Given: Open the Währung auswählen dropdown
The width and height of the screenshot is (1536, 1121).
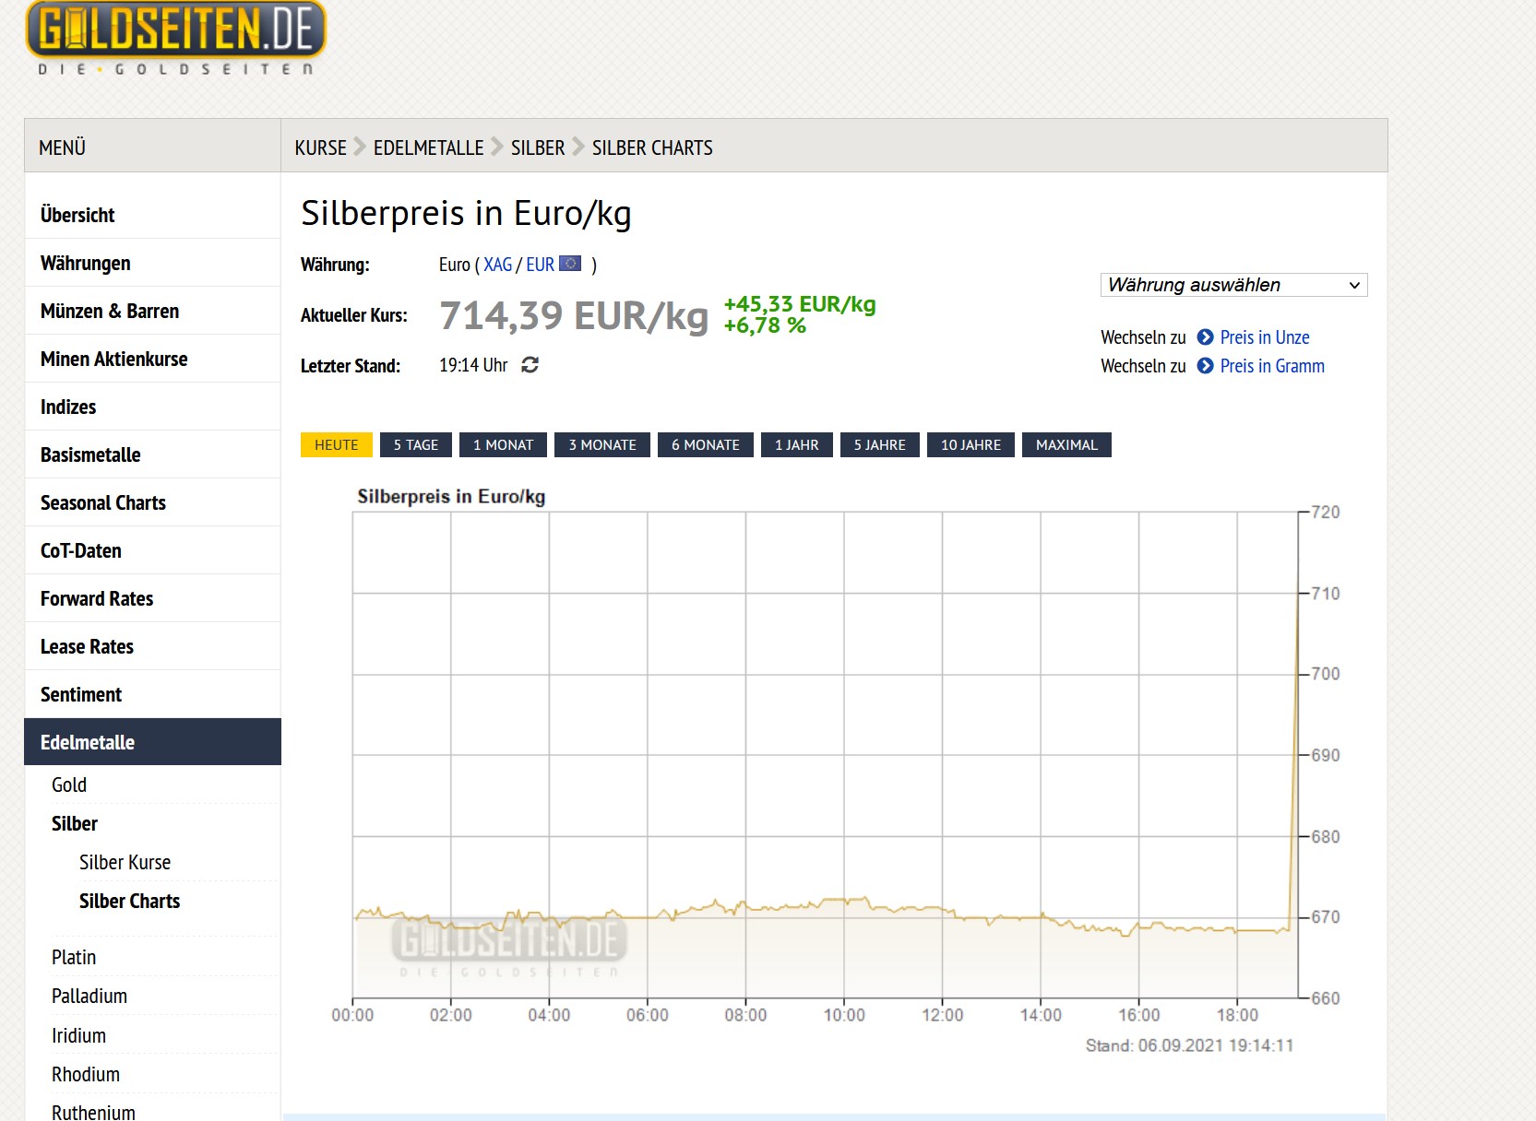Looking at the screenshot, I should click(x=1233, y=285).
